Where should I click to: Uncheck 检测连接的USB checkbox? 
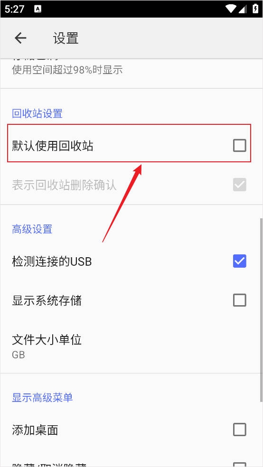[239, 261]
